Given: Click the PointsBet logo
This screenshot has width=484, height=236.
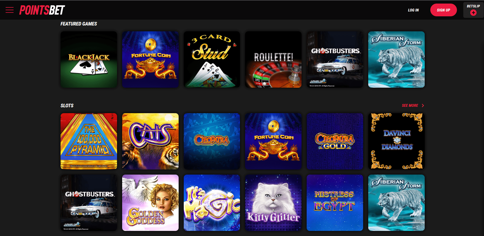Looking at the screenshot, I should [42, 10].
